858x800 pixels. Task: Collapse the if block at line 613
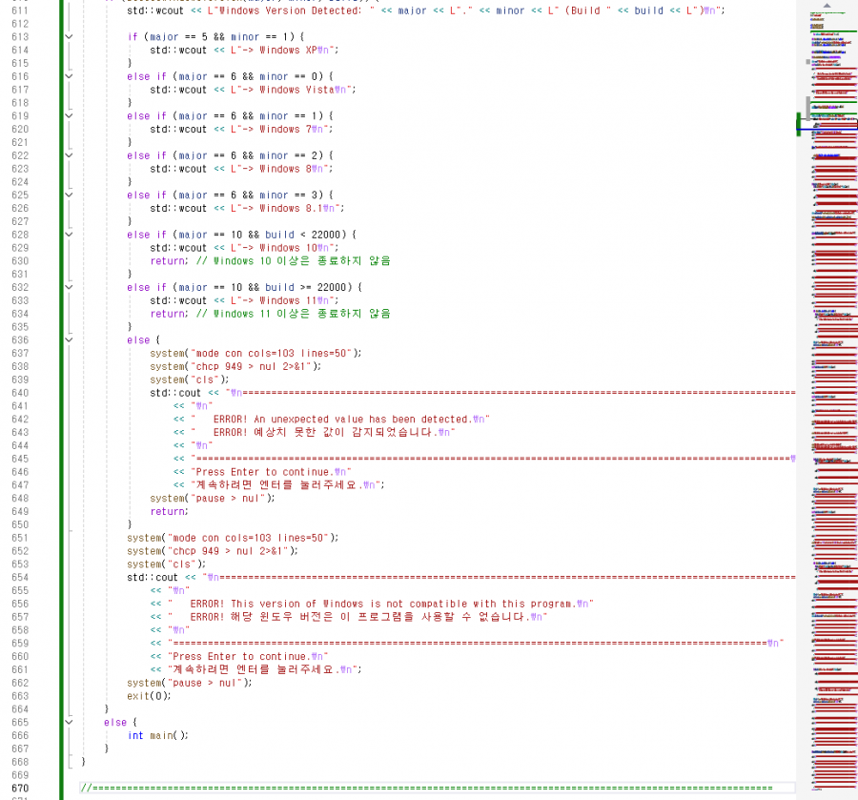click(x=69, y=36)
